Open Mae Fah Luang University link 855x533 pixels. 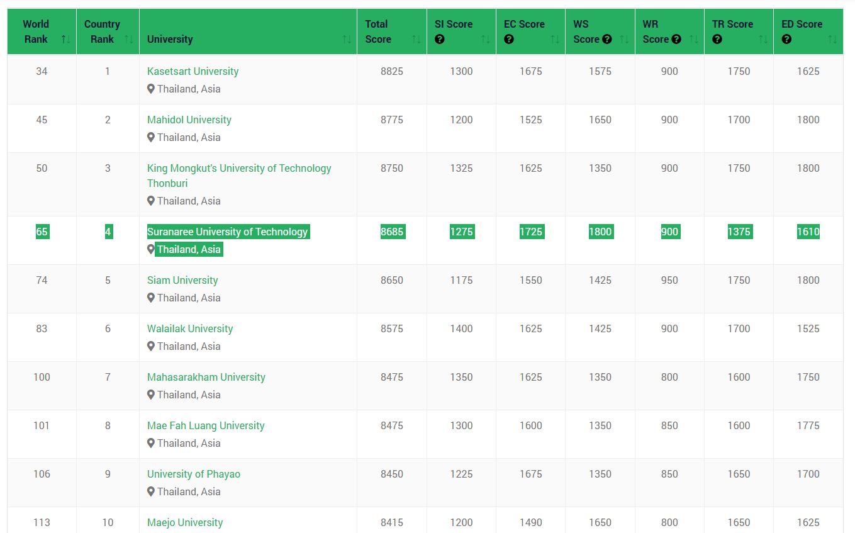206,425
